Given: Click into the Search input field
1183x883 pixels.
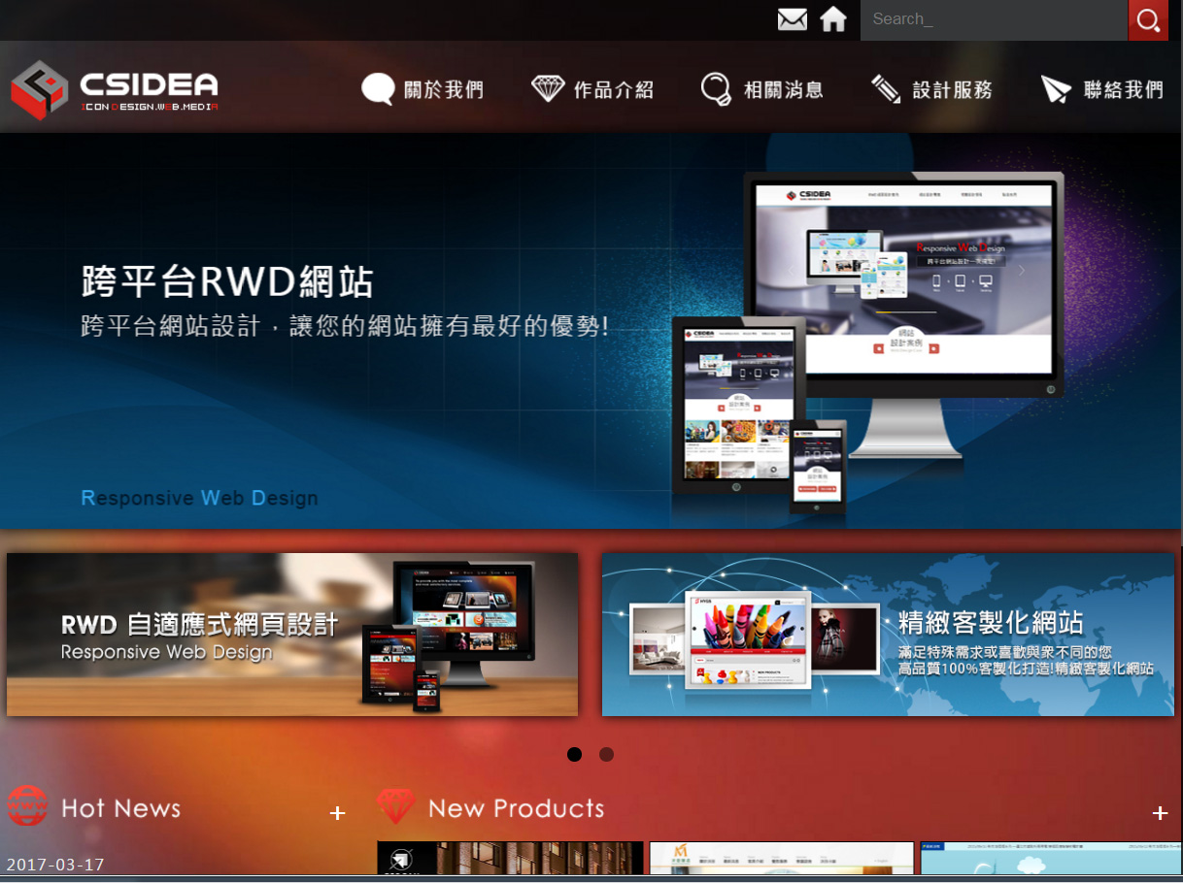Looking at the screenshot, I should pyautogui.click(x=993, y=19).
